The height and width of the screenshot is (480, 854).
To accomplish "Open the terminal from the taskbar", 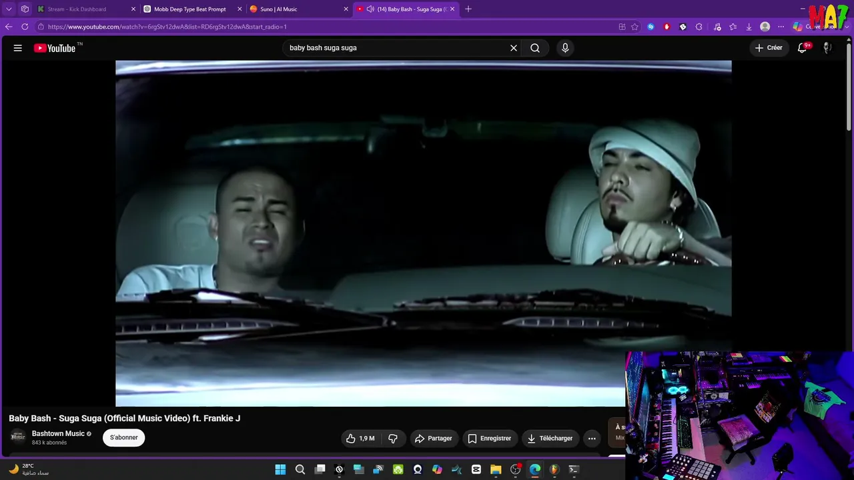I will tap(573, 469).
